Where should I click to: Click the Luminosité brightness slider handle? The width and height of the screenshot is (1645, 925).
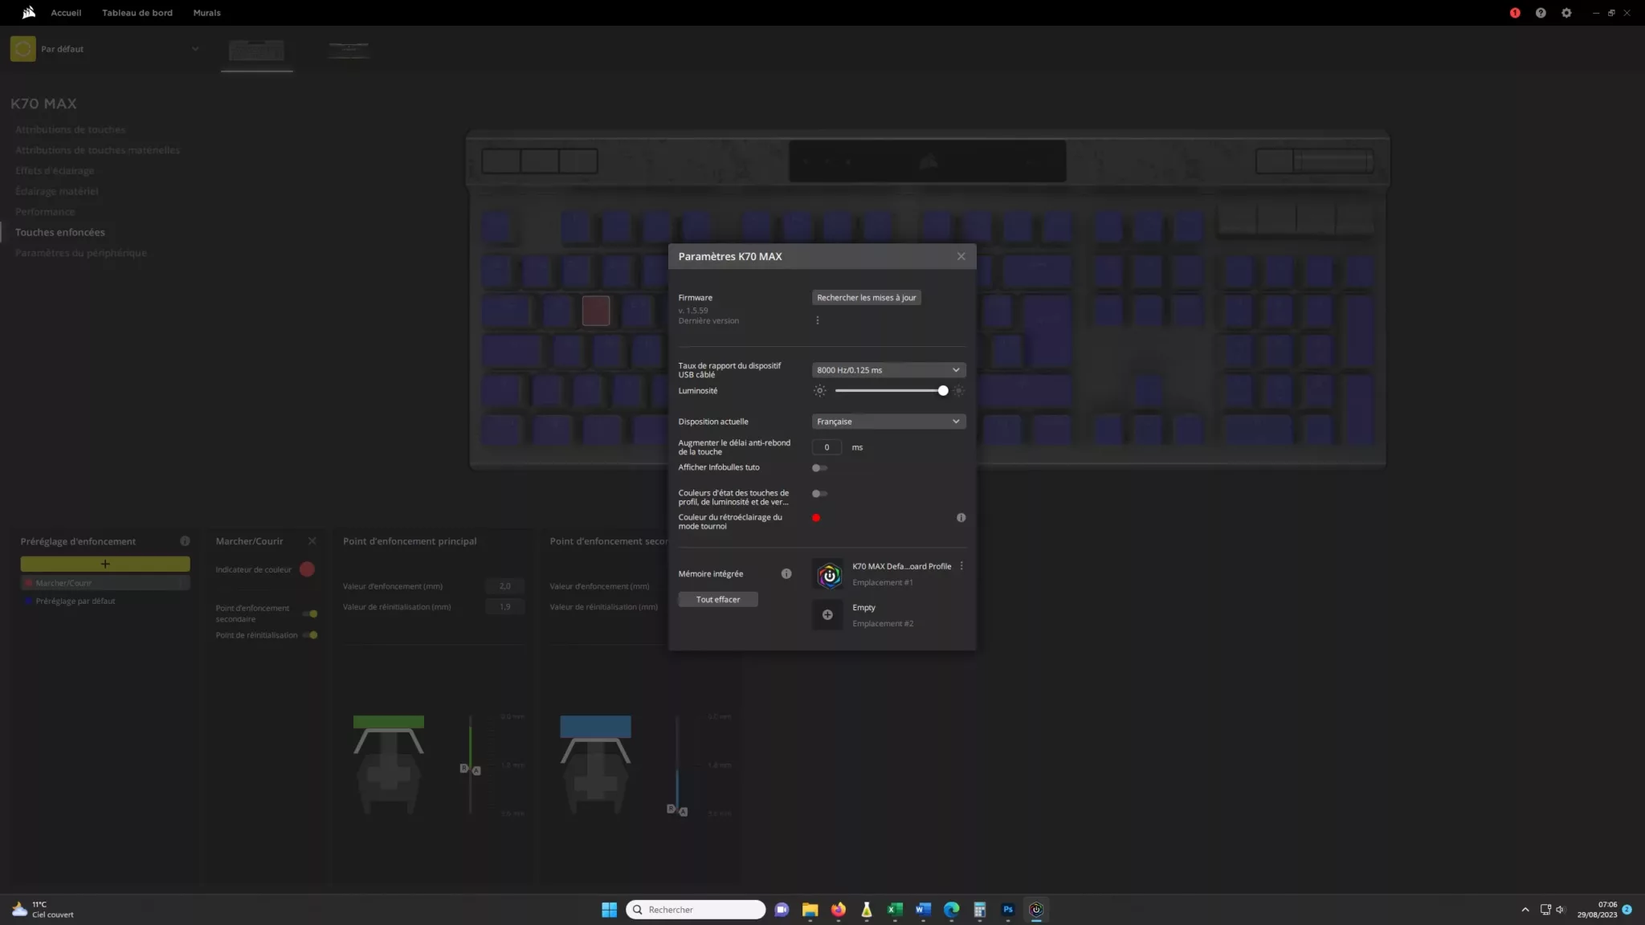click(x=943, y=391)
